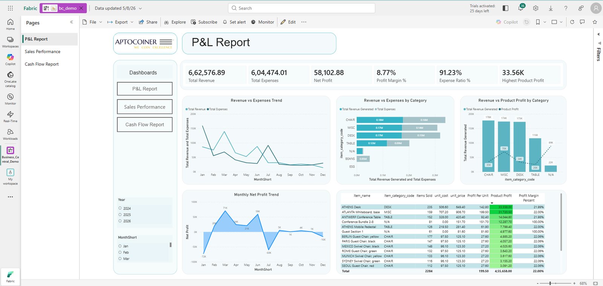Open the comments icon in toolbar

pos(582,22)
